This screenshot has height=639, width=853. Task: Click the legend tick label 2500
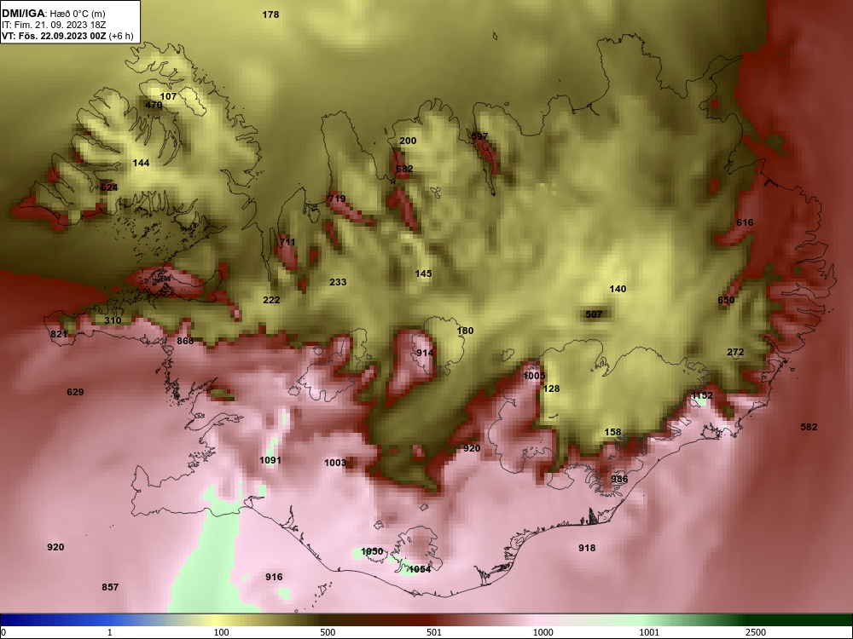click(756, 633)
